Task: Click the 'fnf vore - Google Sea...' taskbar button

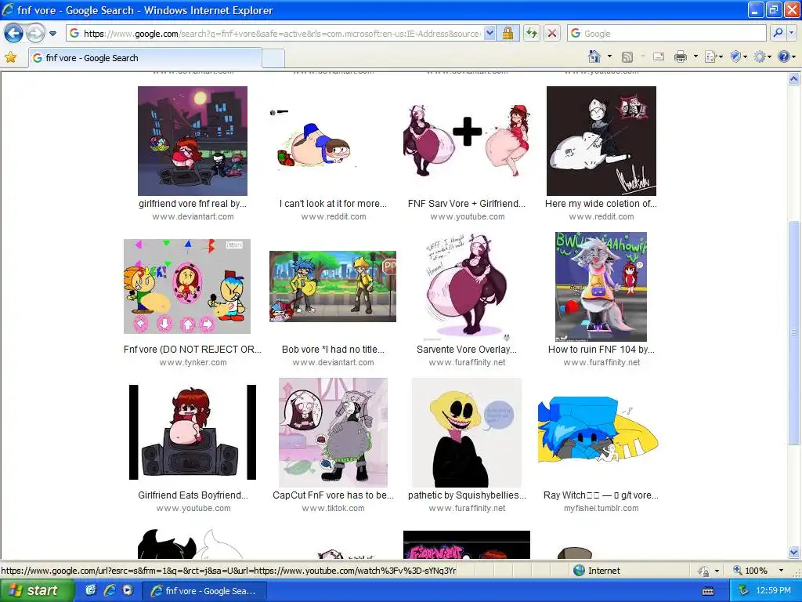Action: 204,591
